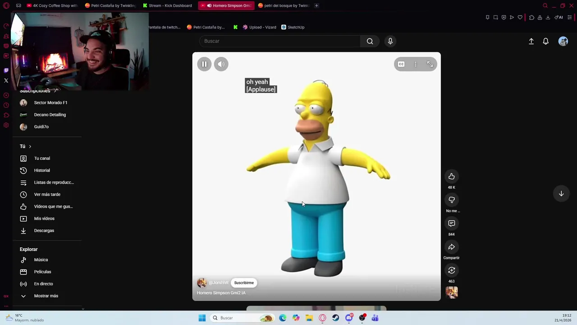Dislike the short (No me gusta)
The width and height of the screenshot is (577, 325).
pos(452,200)
